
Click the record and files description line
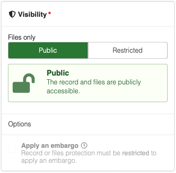[x=94, y=82]
